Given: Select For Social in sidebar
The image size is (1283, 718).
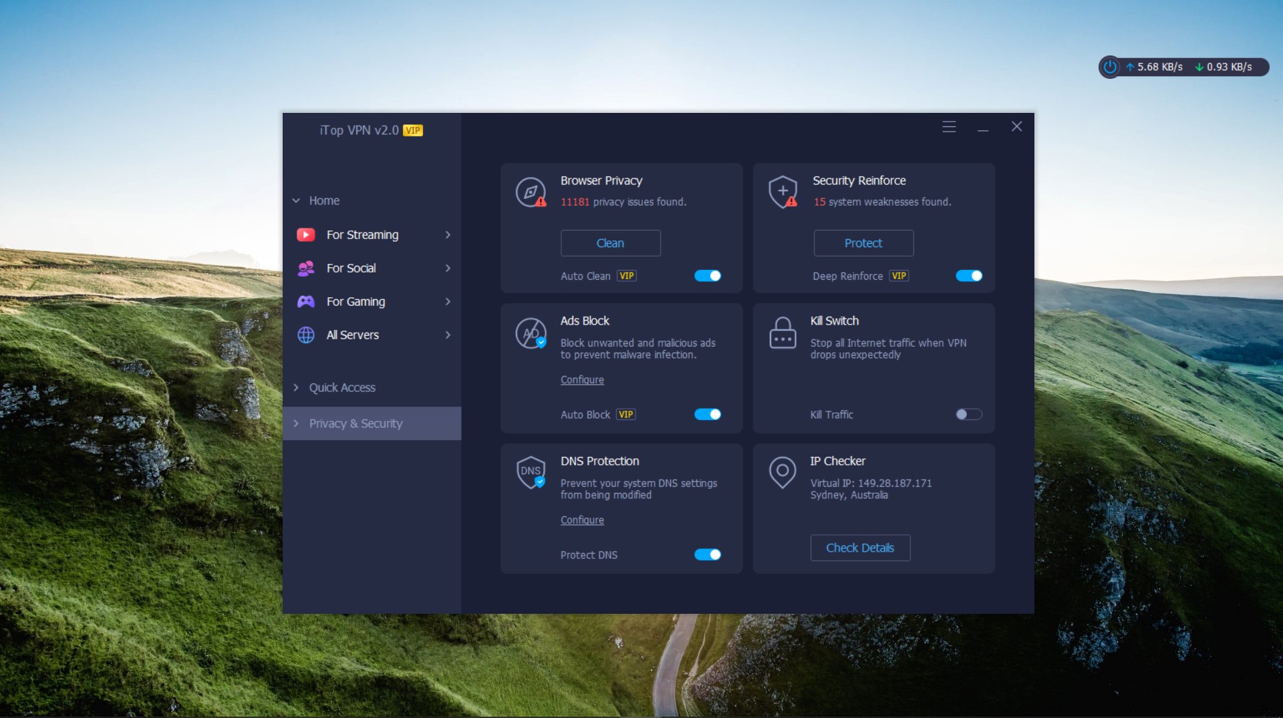Looking at the screenshot, I should (x=372, y=268).
